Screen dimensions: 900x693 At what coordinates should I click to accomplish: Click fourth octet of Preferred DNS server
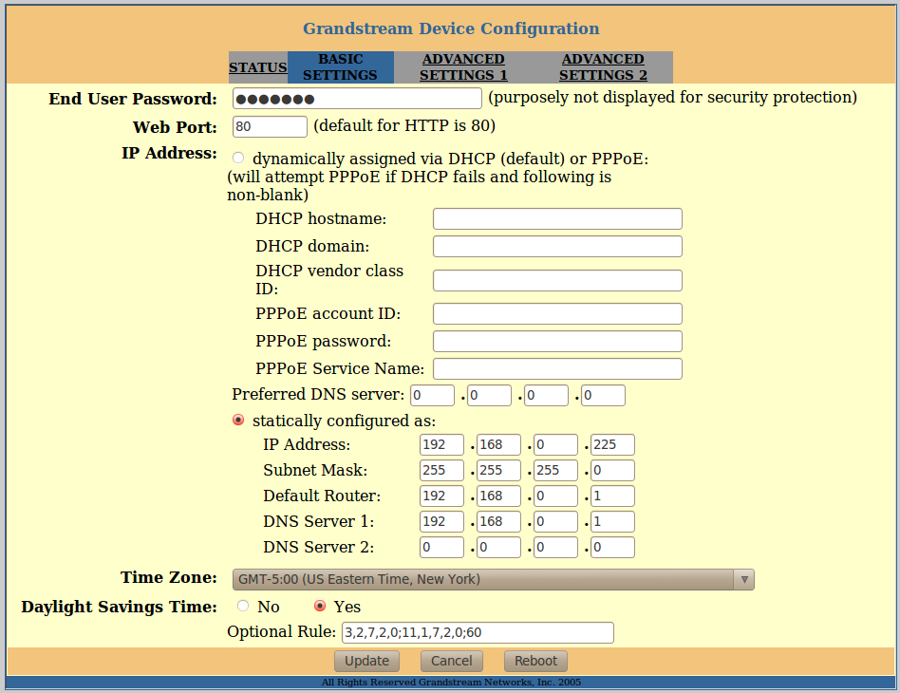click(x=603, y=395)
